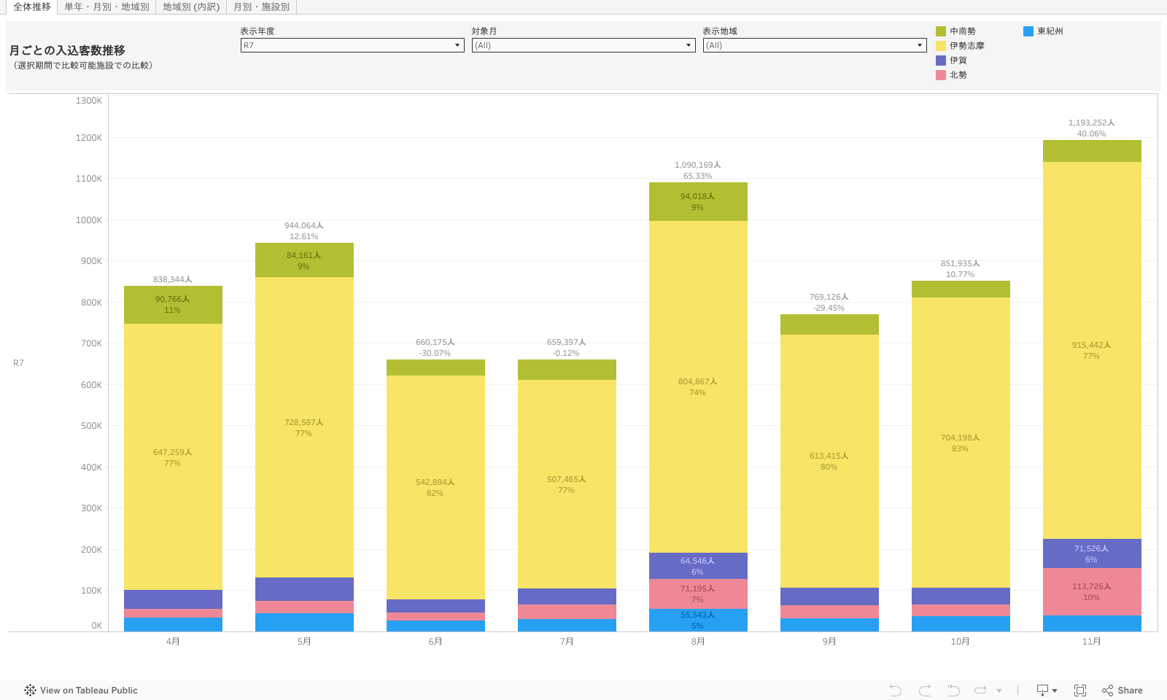The image size is (1167, 700).
Task: Enter full screen mode via the toolbar icon
Action: coord(1080,691)
